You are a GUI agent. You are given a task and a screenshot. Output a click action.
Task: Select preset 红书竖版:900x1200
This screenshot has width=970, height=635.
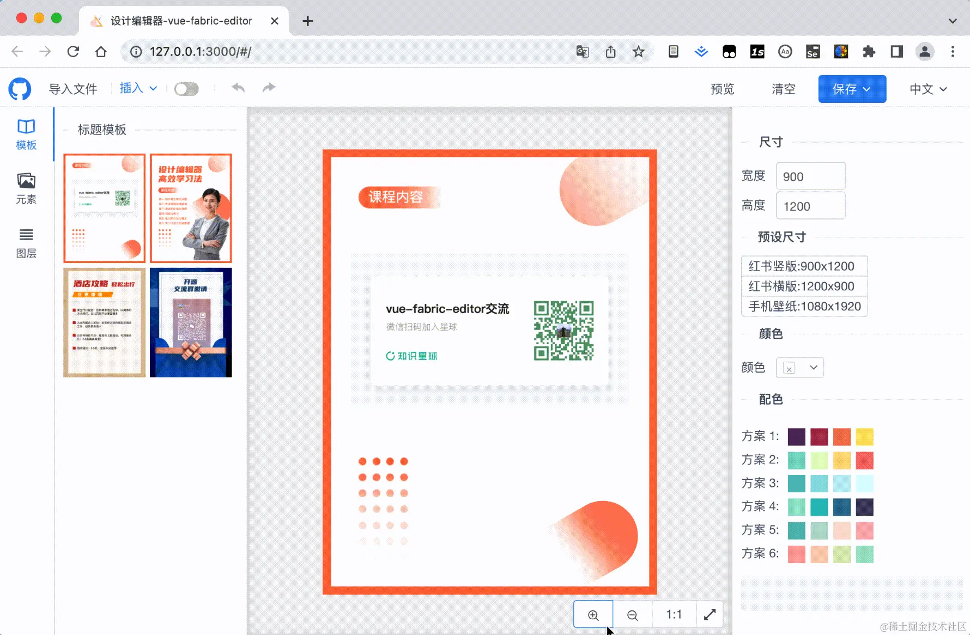tap(804, 266)
